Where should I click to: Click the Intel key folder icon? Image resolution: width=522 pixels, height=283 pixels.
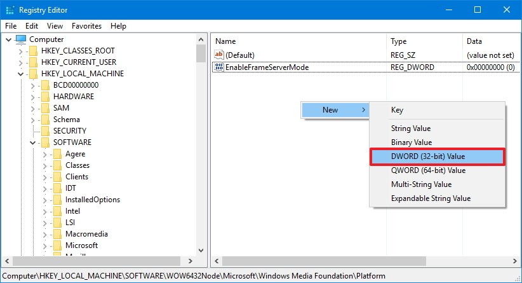coord(57,211)
